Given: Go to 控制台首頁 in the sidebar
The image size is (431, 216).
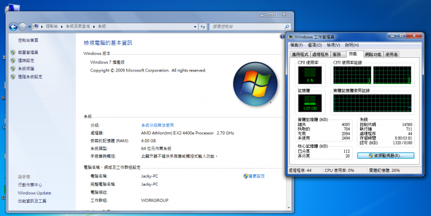Looking at the screenshot, I should 28,41.
